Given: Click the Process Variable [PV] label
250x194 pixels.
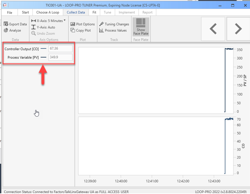Looking at the screenshot, I should [23, 58].
